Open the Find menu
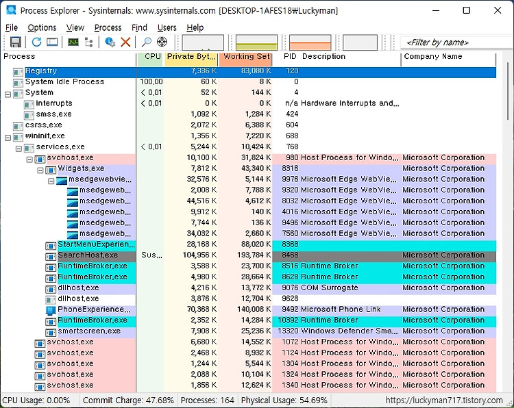The height and width of the screenshot is (408, 514). click(x=139, y=28)
